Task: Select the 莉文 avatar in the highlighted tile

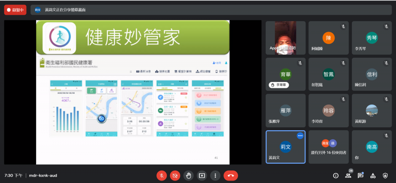Action: (286, 147)
